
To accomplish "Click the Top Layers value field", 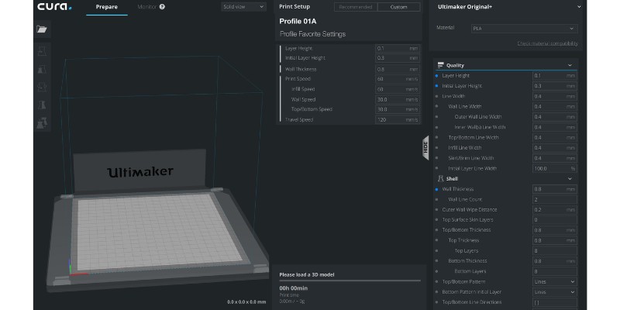I will (x=554, y=250).
